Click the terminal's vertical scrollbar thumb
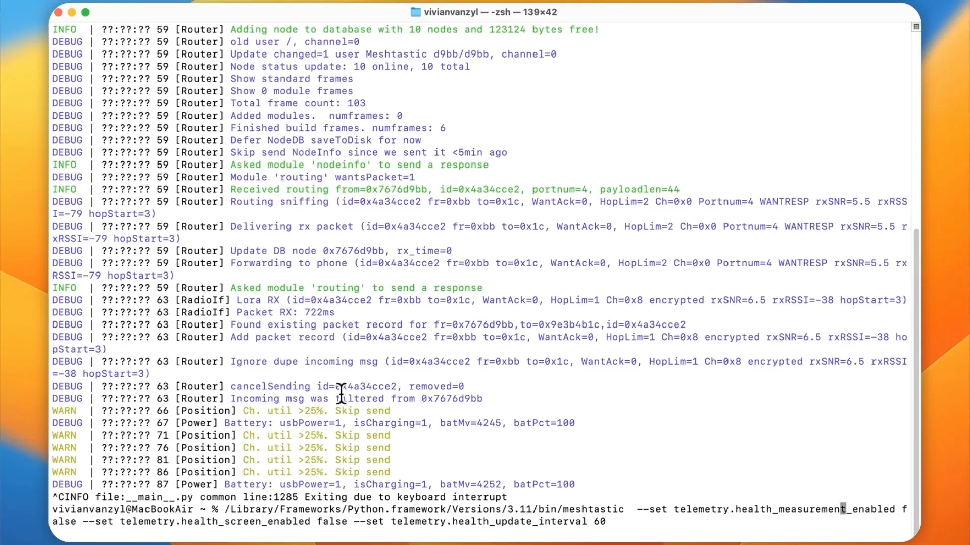 pyautogui.click(x=916, y=381)
